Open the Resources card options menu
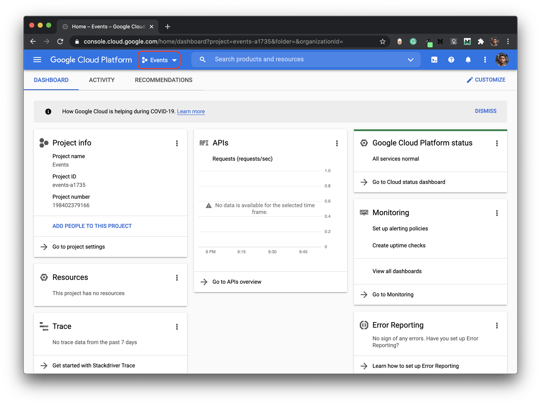Image resolution: width=541 pixels, height=405 pixels. (x=177, y=277)
